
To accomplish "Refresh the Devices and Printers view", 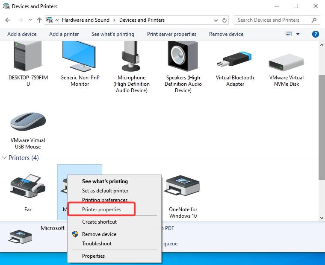I will [224, 20].
